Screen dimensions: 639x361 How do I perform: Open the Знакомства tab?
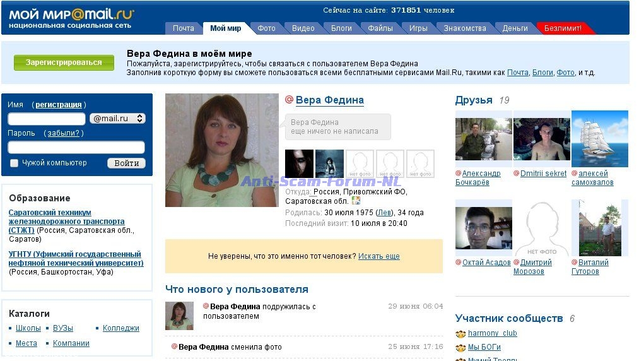coord(464,28)
